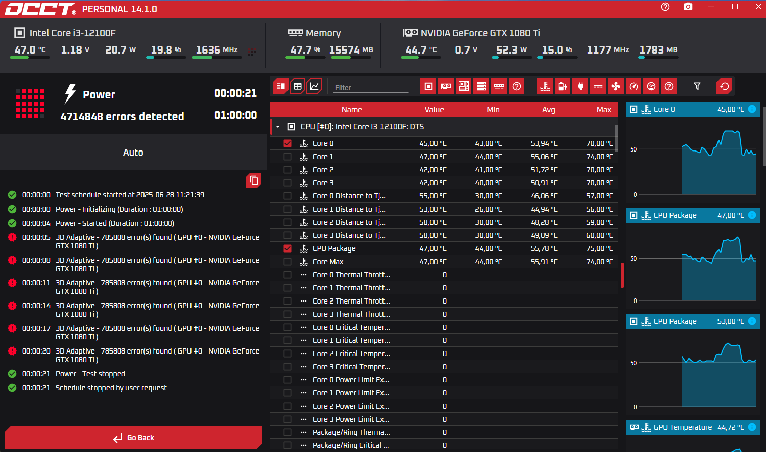Check the Core 0 Thermal Throttling checkbox
This screenshot has width=766, height=452.
click(x=288, y=275)
